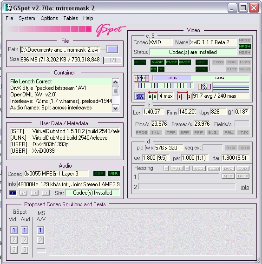The image size is (262, 264).
Task: Click the I-frame interval icon
Action: point(184,95)
